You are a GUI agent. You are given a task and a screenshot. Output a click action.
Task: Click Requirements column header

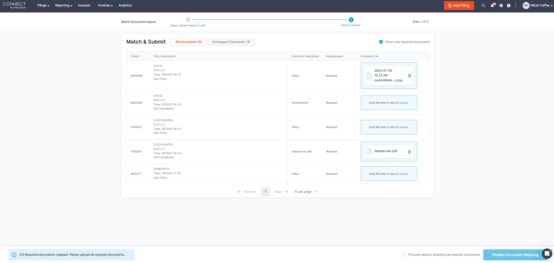click(334, 56)
